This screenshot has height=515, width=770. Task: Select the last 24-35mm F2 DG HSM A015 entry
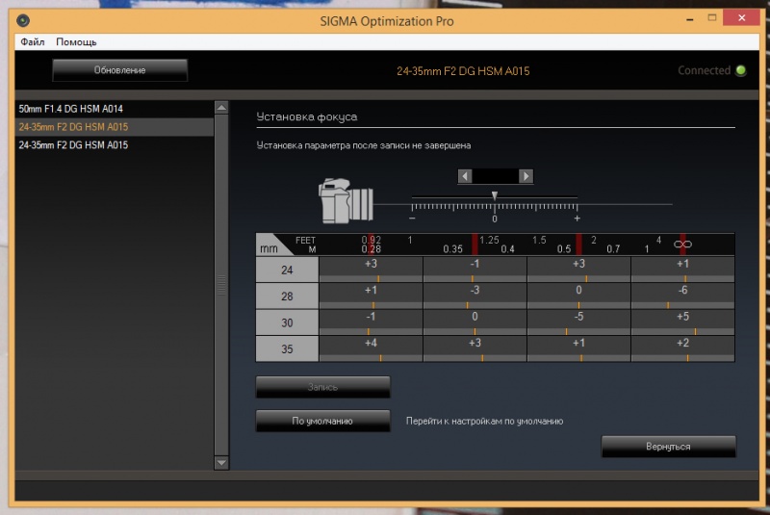pyautogui.click(x=73, y=145)
